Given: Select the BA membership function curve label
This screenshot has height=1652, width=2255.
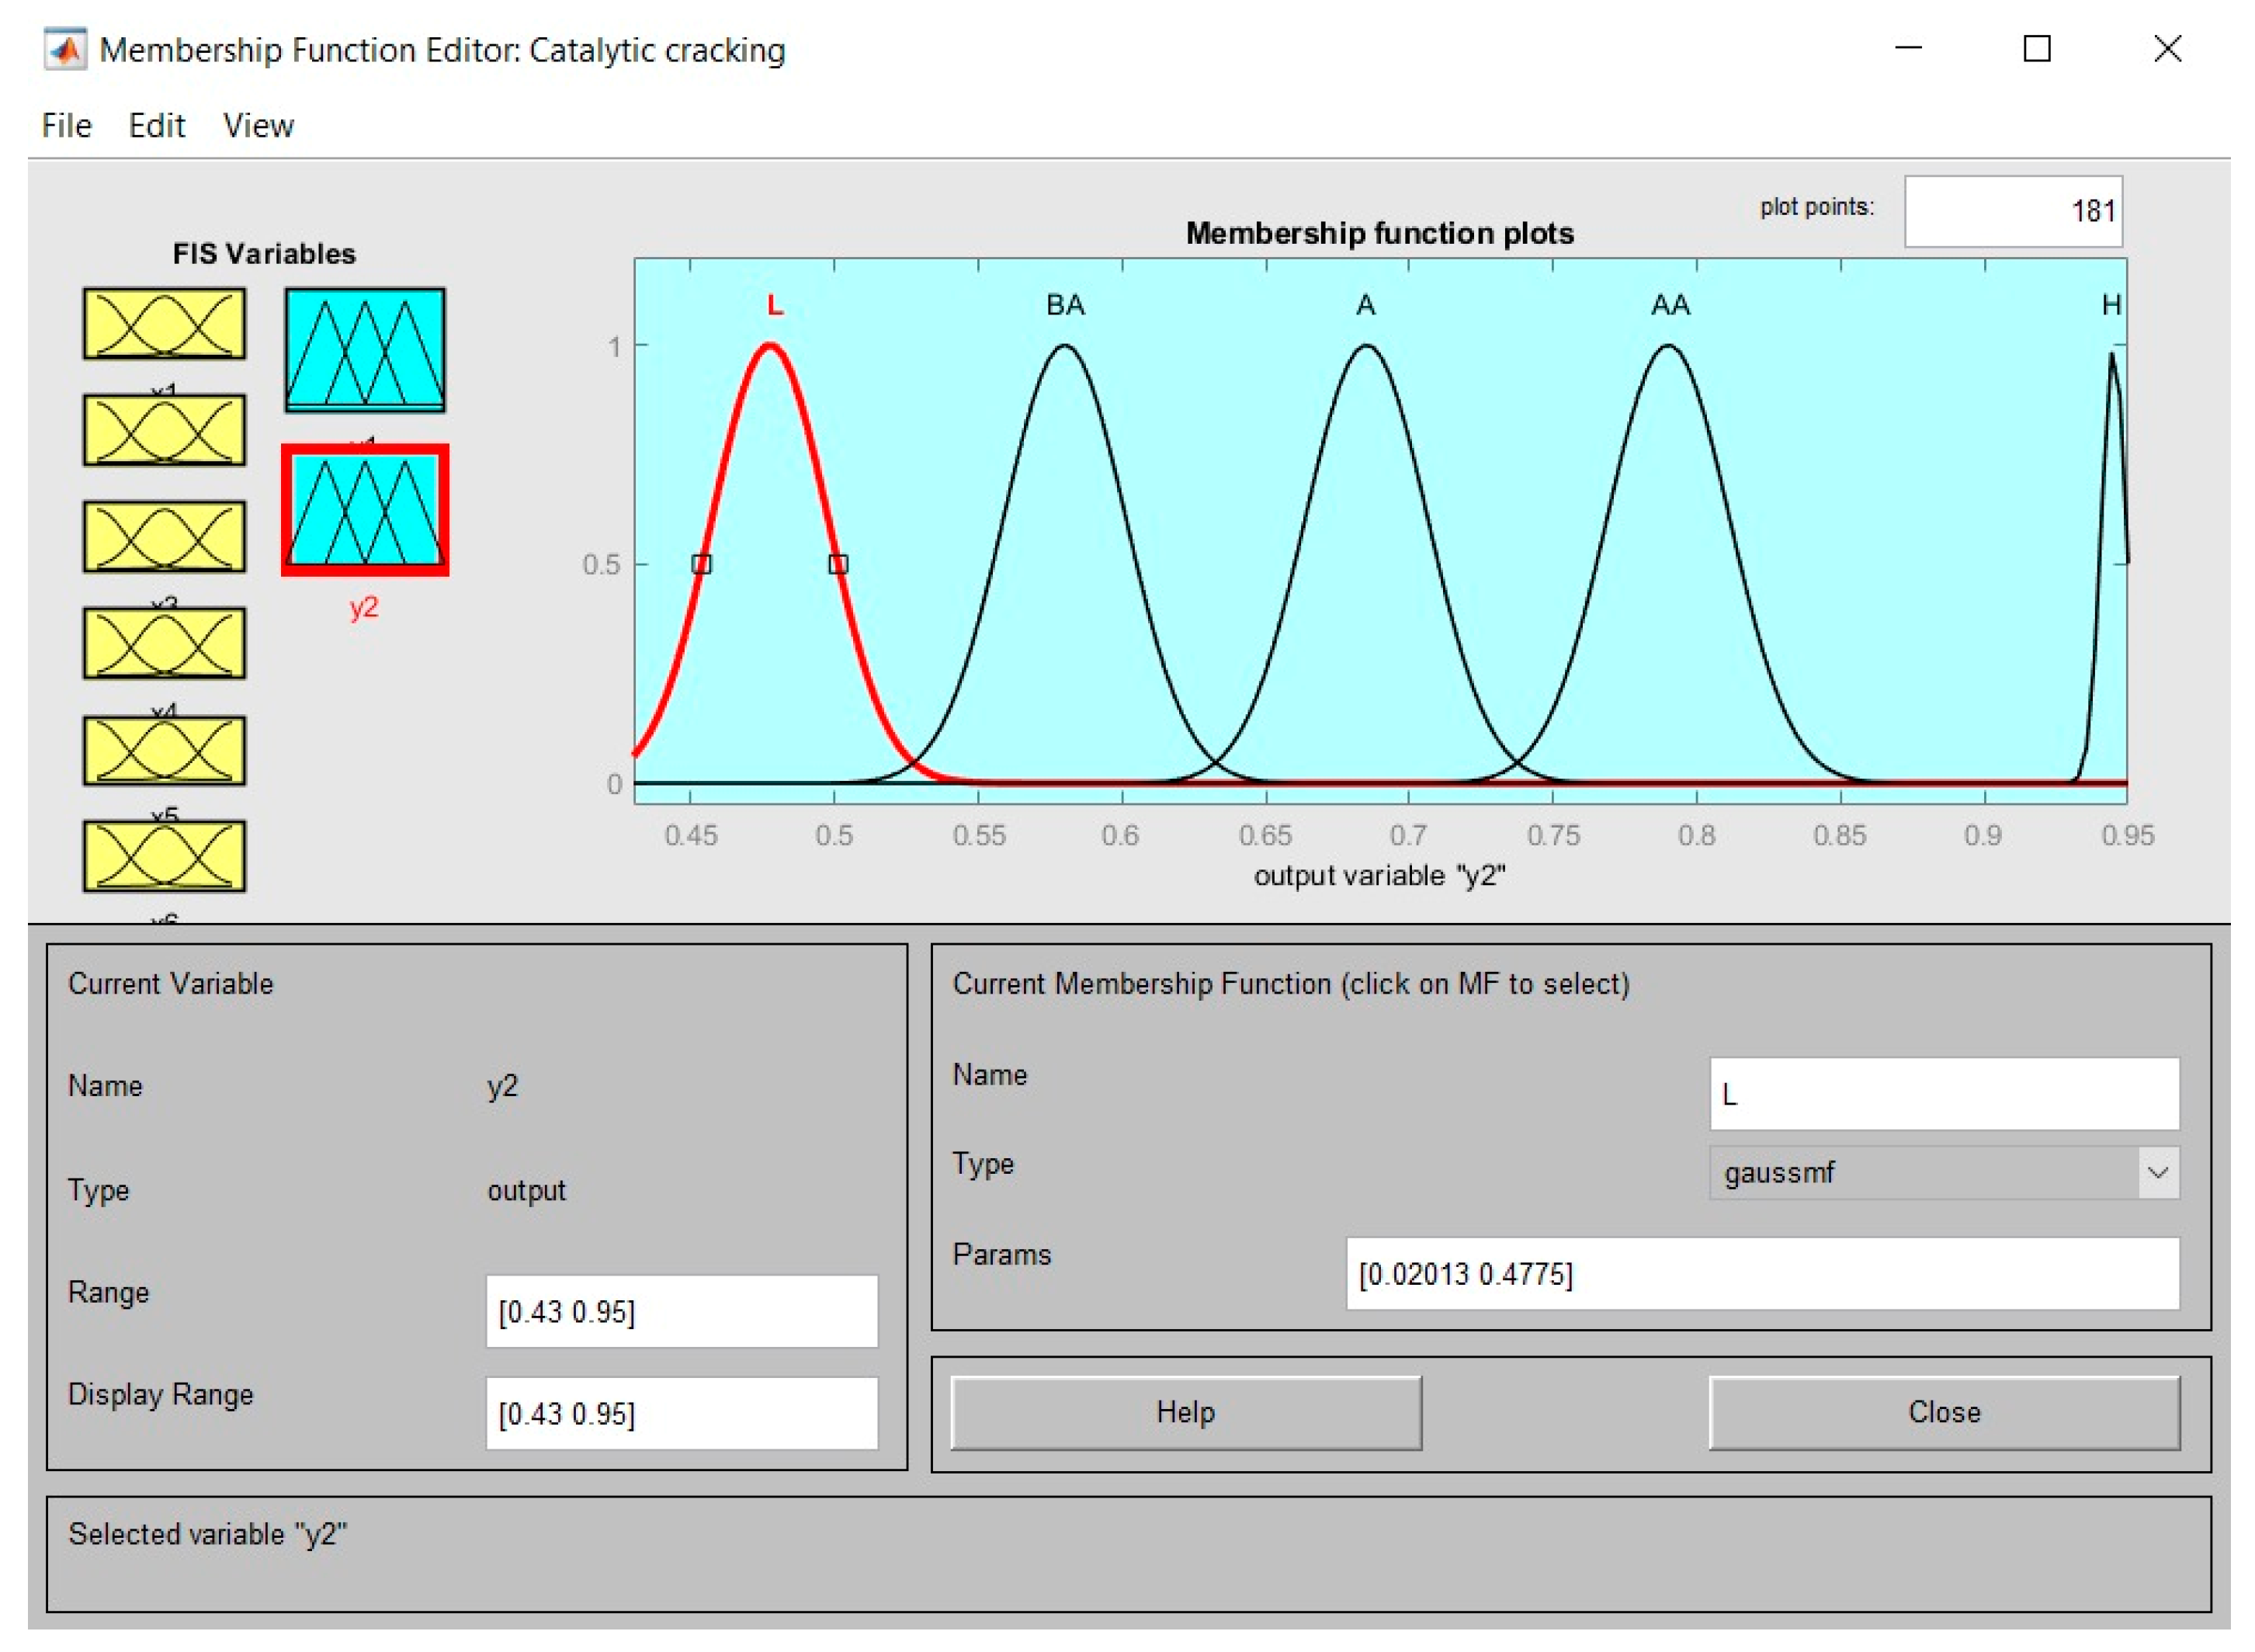Looking at the screenshot, I should point(1065,305).
